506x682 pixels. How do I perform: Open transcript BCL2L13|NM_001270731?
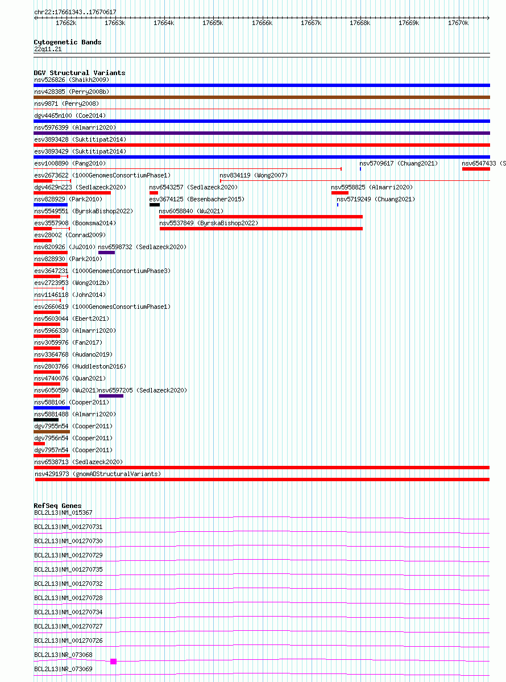pos(68,527)
